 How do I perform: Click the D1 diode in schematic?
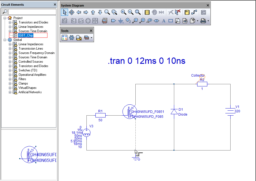tap(174, 111)
